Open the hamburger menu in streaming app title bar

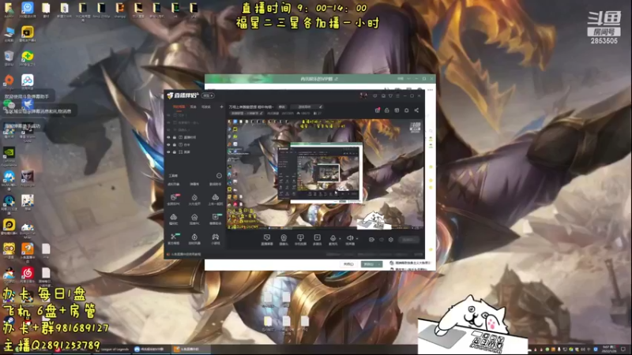pos(397,95)
